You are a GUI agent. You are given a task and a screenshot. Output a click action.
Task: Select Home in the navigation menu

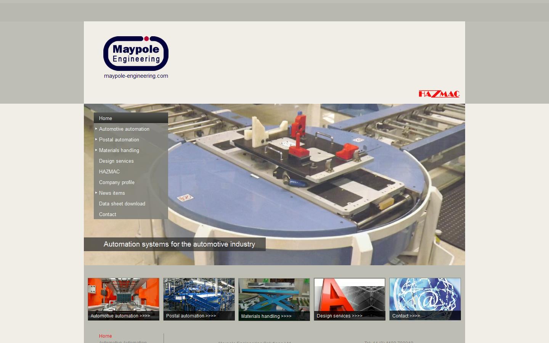pos(106,118)
